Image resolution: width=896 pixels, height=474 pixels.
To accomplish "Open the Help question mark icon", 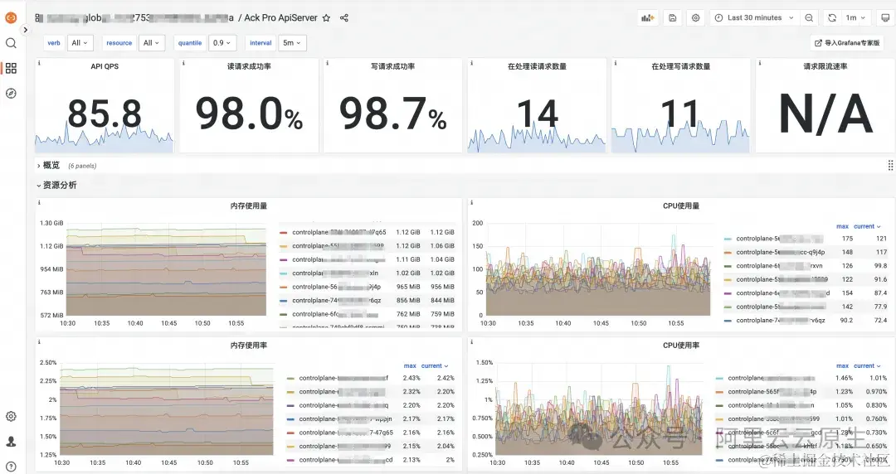I will pyautogui.click(x=11, y=467).
